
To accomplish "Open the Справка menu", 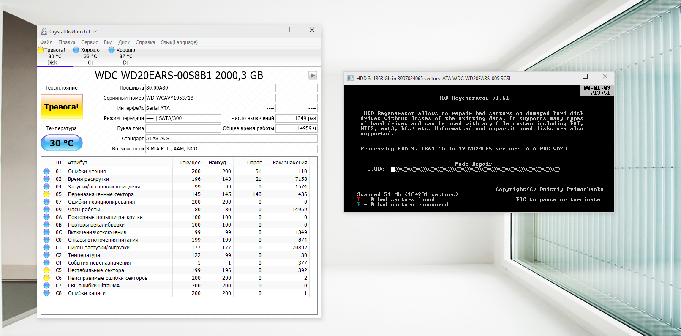I will [x=145, y=42].
